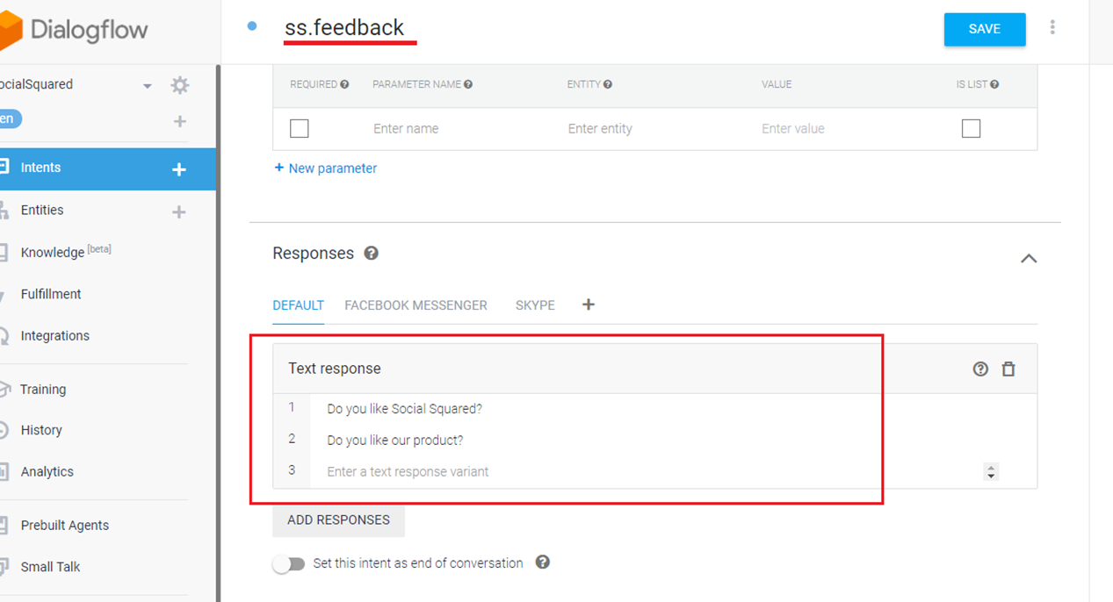This screenshot has height=602, width=1113.
Task: Open help icon in Text response header
Action: (x=980, y=369)
